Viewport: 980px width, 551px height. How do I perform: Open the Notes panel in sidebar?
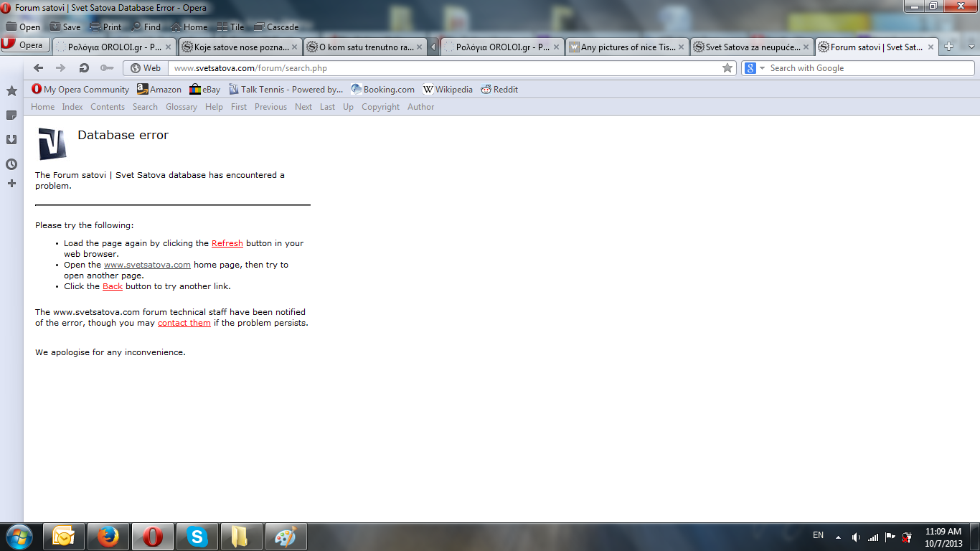click(11, 116)
